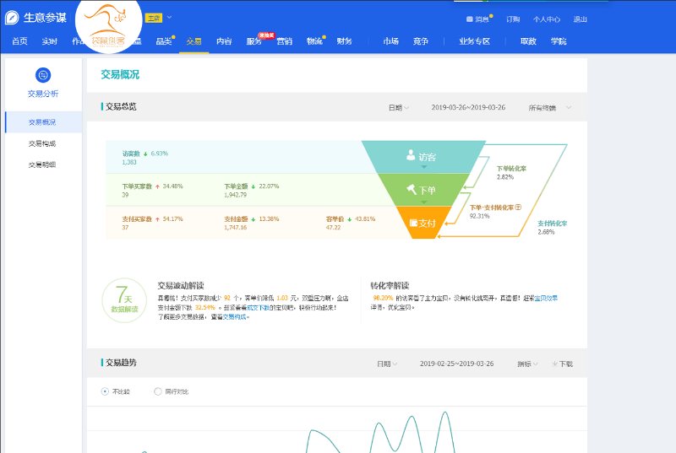This screenshot has width=676, height=453.
Task: Click the 访客数 value 1,383
Action: pos(129,162)
